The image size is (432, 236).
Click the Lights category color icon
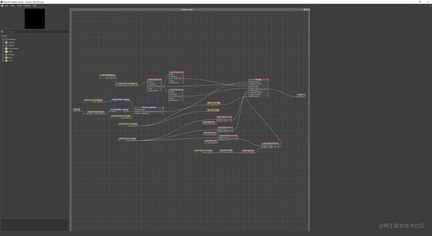(x=6, y=51)
